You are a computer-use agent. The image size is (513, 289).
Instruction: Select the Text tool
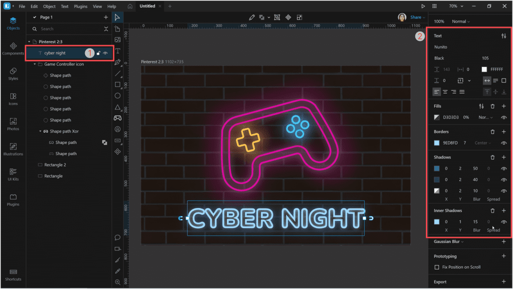coord(117,51)
